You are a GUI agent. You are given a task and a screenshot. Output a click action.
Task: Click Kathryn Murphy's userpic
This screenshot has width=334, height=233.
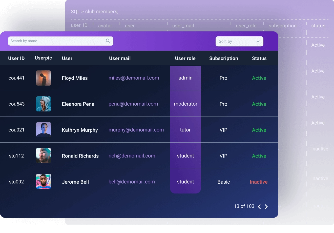pos(44,130)
